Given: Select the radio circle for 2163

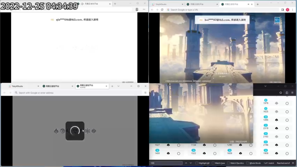Looking at the screenshot, I should [x=287, y=137].
